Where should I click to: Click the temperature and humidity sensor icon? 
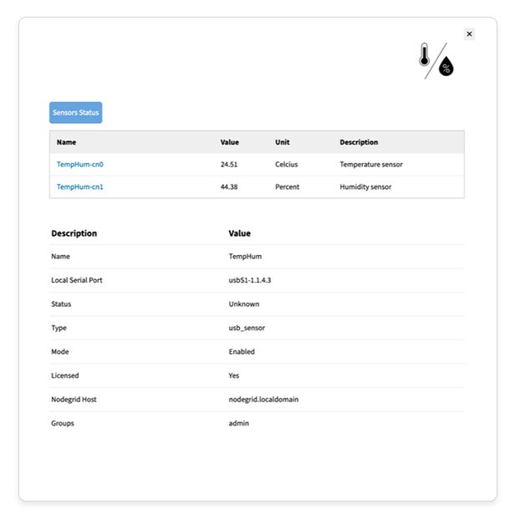[436, 61]
